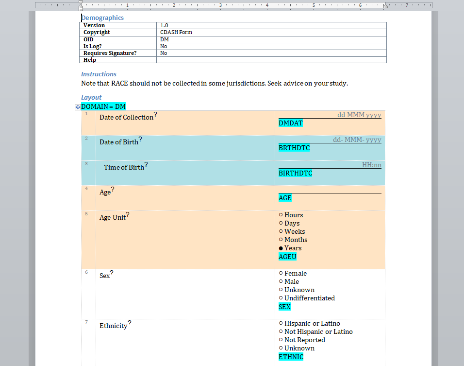Select Hispanic or Latino ethnicity option
This screenshot has height=366, width=464.
(281, 323)
